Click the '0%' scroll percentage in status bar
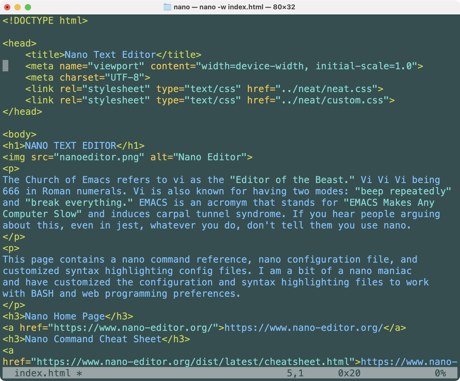Screen dimensions: 460x381 click(x=440, y=373)
